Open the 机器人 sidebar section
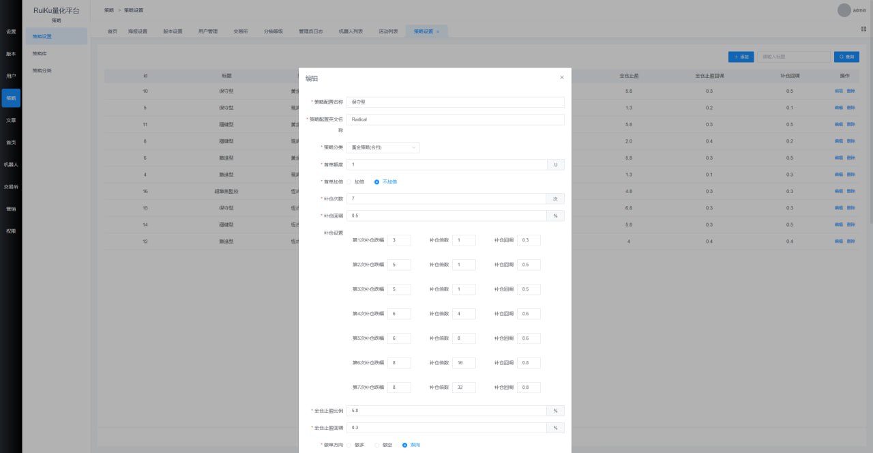The image size is (873, 453). coord(10,164)
